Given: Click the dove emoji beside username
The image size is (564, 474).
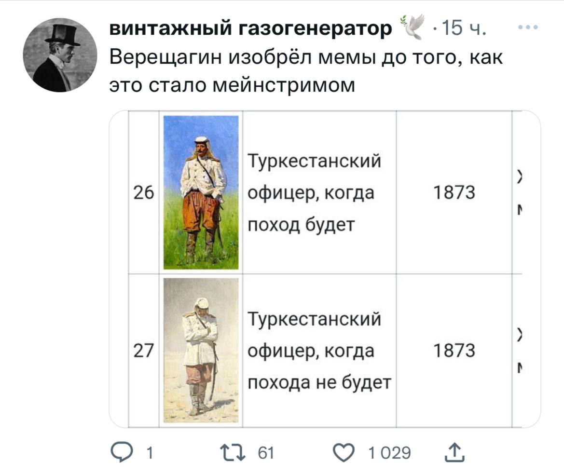Looking at the screenshot, I should pyautogui.click(x=413, y=27).
